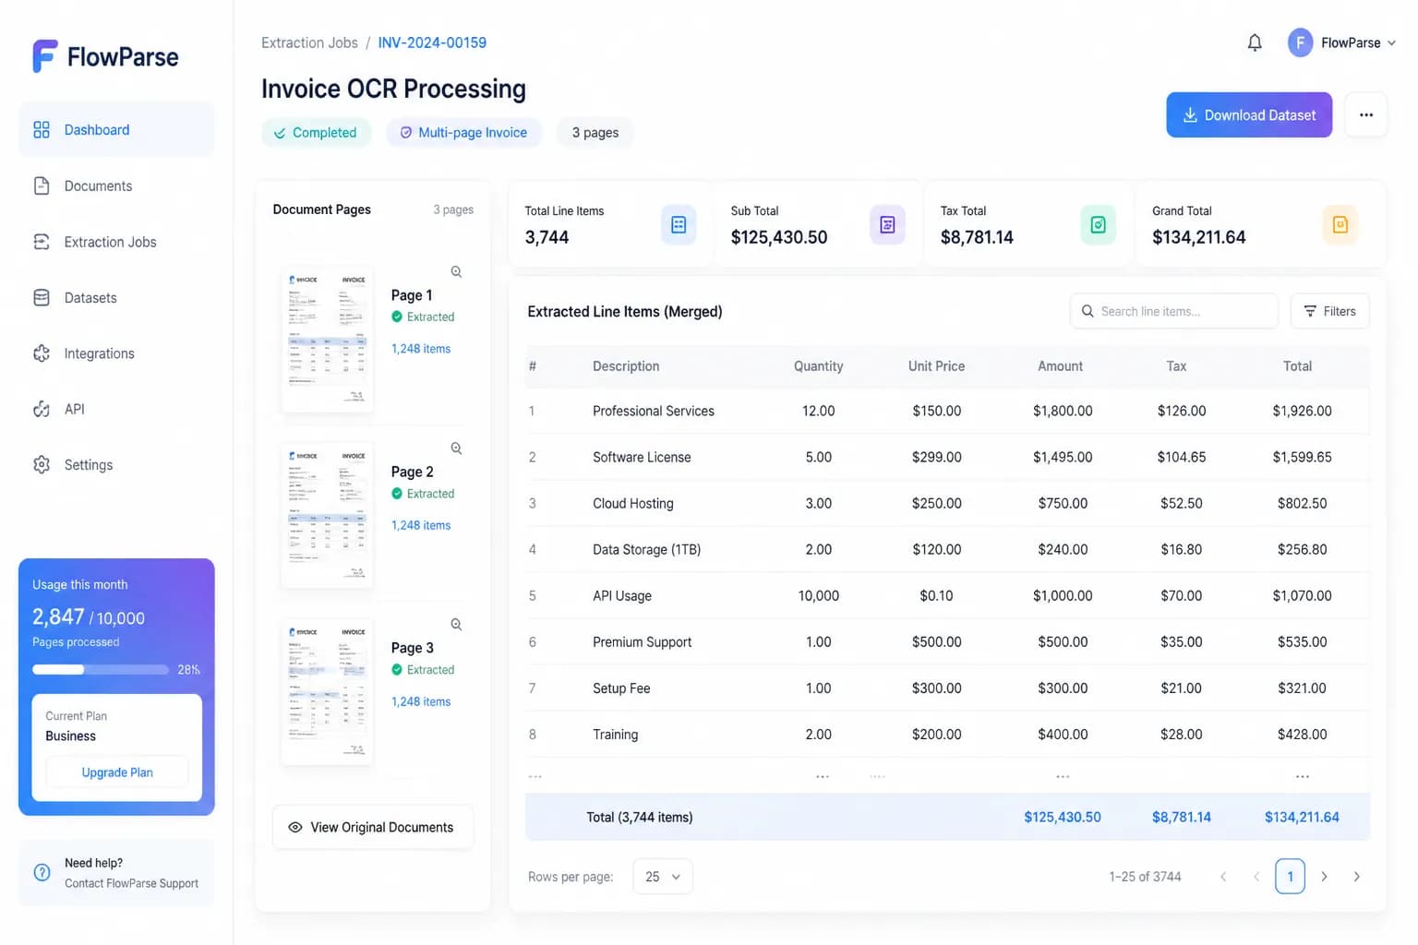Click the Tax Total card icon
Screen dimensions: 1418x945
point(1098,224)
